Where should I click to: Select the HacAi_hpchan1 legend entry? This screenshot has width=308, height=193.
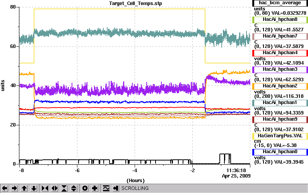point(280,102)
